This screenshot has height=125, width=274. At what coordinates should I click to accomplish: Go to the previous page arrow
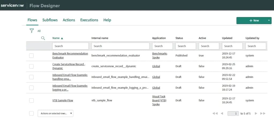(222, 114)
